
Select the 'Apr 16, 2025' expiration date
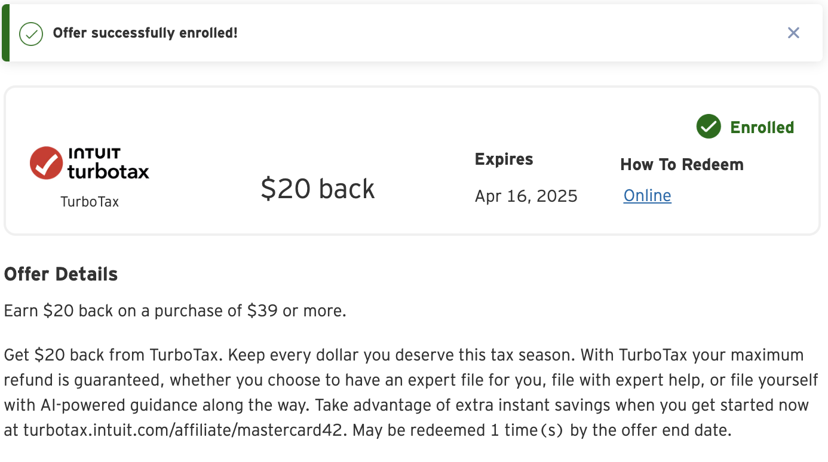(526, 195)
